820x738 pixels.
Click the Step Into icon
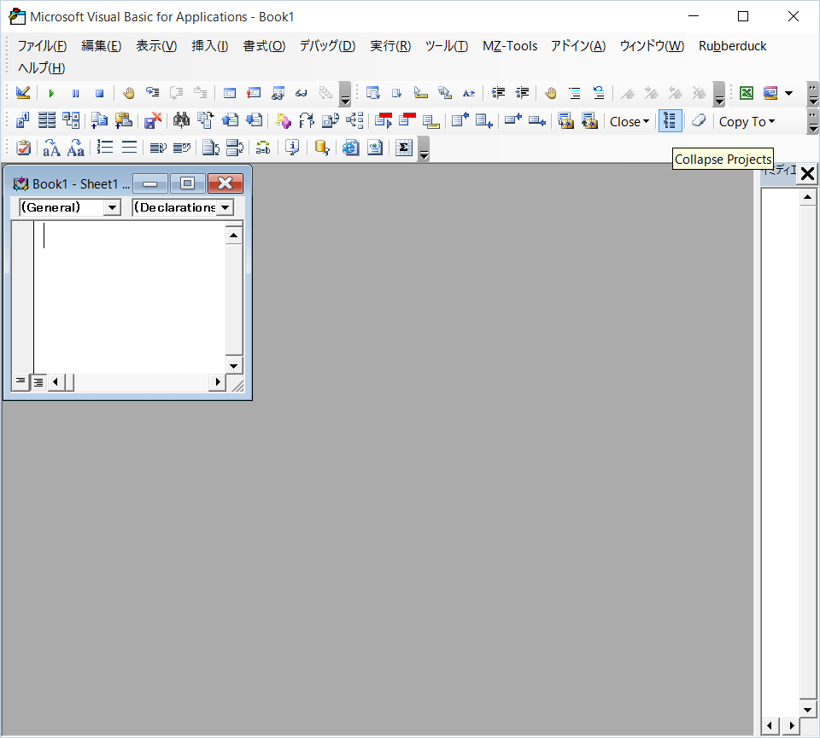click(x=153, y=93)
